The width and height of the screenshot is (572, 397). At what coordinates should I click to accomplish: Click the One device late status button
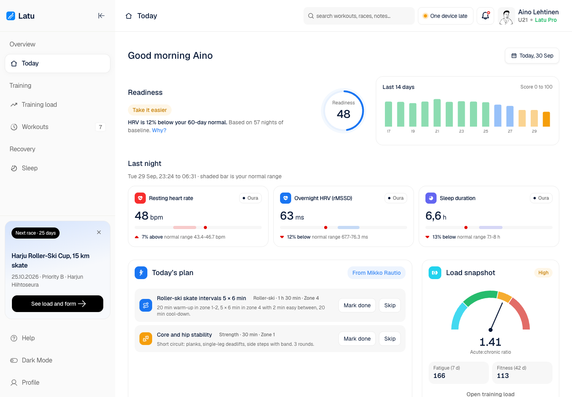(445, 16)
